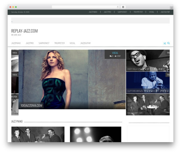
Task: Select SAXPHONIST in the main navigation menu
Action: point(44,43)
